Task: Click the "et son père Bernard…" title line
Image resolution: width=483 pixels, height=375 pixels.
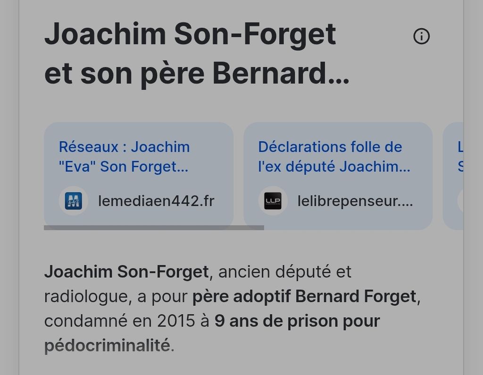Action: [197, 74]
